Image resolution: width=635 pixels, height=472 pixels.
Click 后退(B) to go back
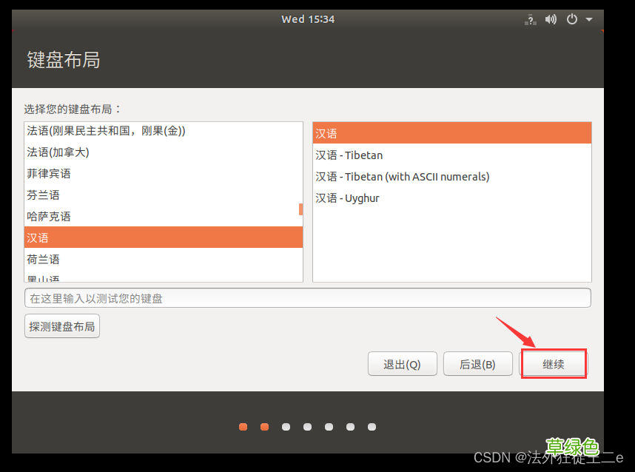click(477, 363)
